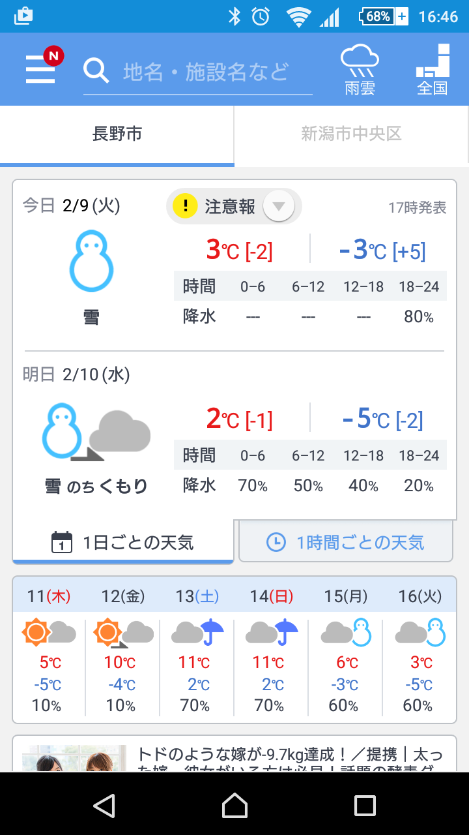This screenshot has height=835, width=469.
Task: Tap the yellow exclamation advisory icon
Action: (186, 207)
